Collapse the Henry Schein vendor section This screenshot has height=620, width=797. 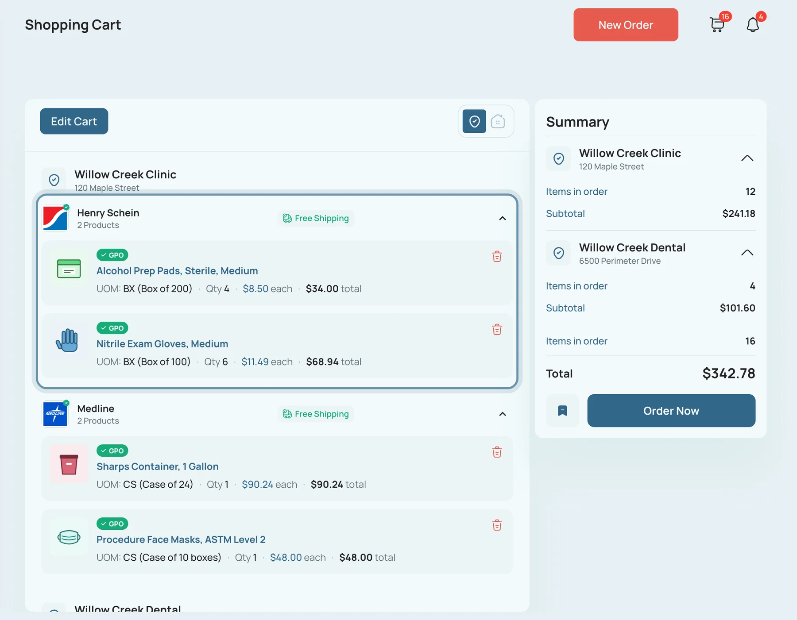(x=503, y=218)
